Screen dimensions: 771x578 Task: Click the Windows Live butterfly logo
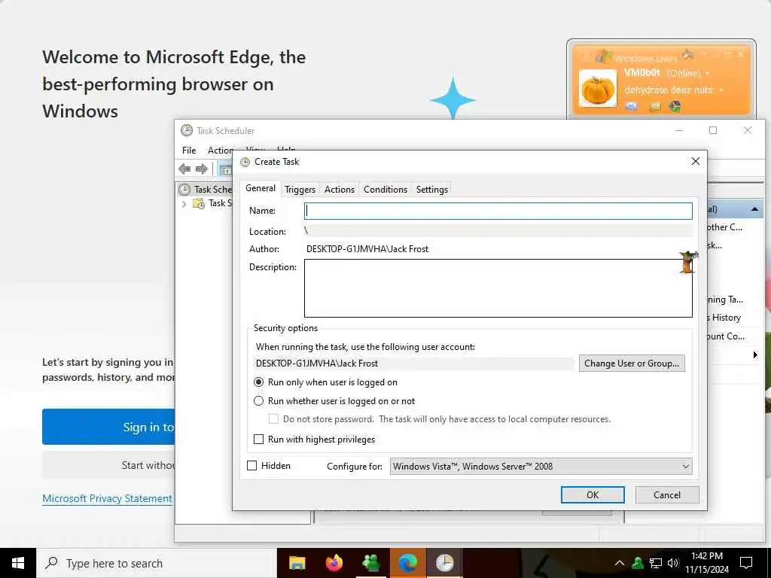(x=603, y=56)
